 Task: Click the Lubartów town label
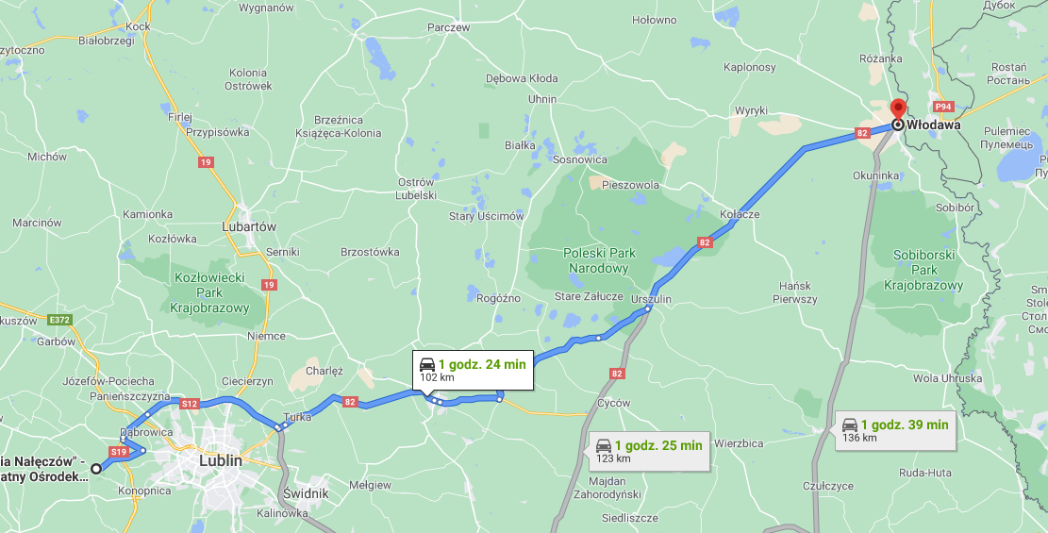tap(249, 226)
